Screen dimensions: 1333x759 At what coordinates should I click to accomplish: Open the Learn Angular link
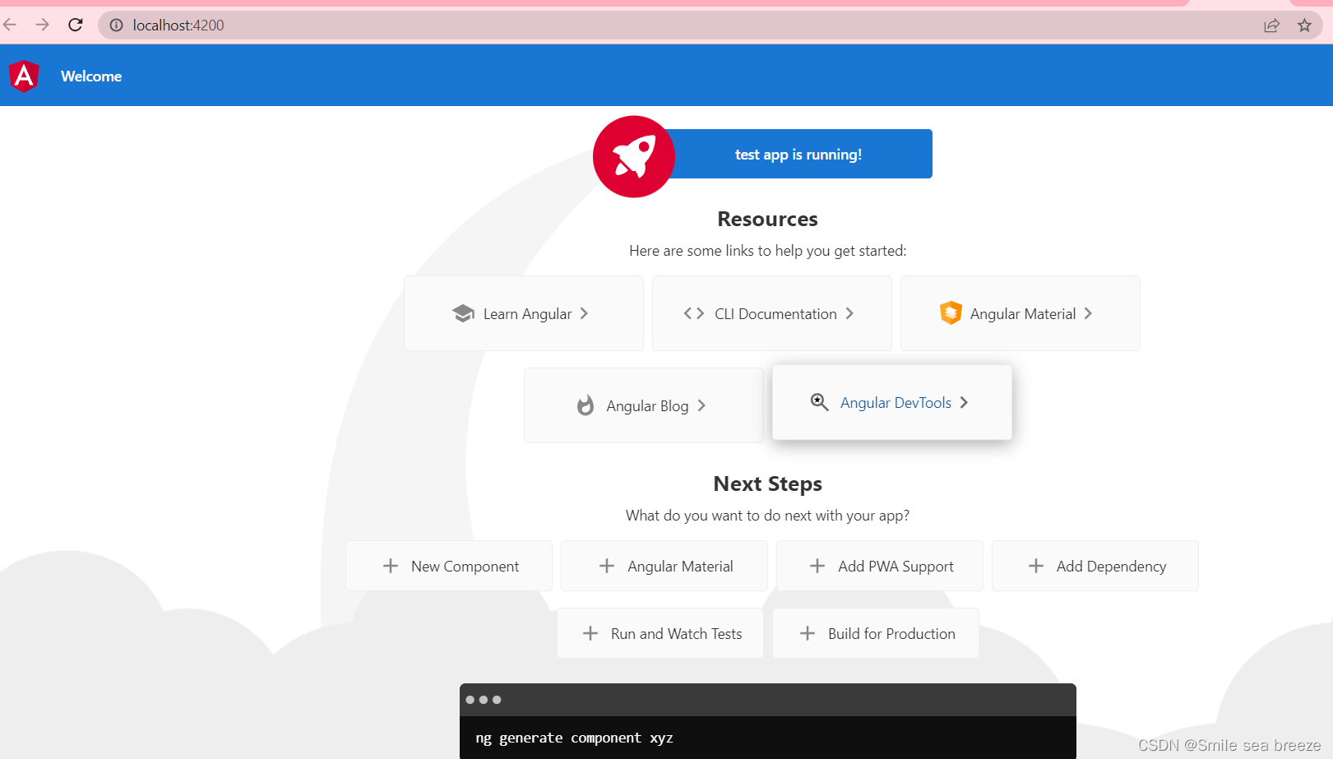(x=524, y=313)
